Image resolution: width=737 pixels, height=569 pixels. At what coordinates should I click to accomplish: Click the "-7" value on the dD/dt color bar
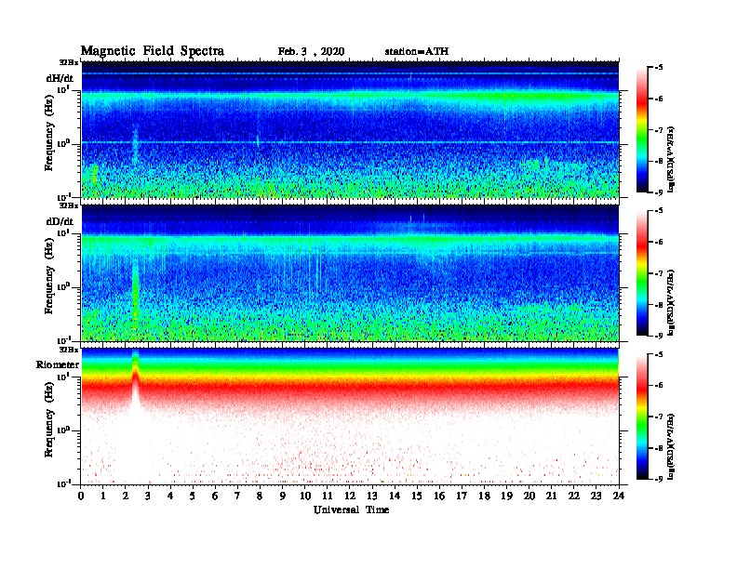point(659,273)
